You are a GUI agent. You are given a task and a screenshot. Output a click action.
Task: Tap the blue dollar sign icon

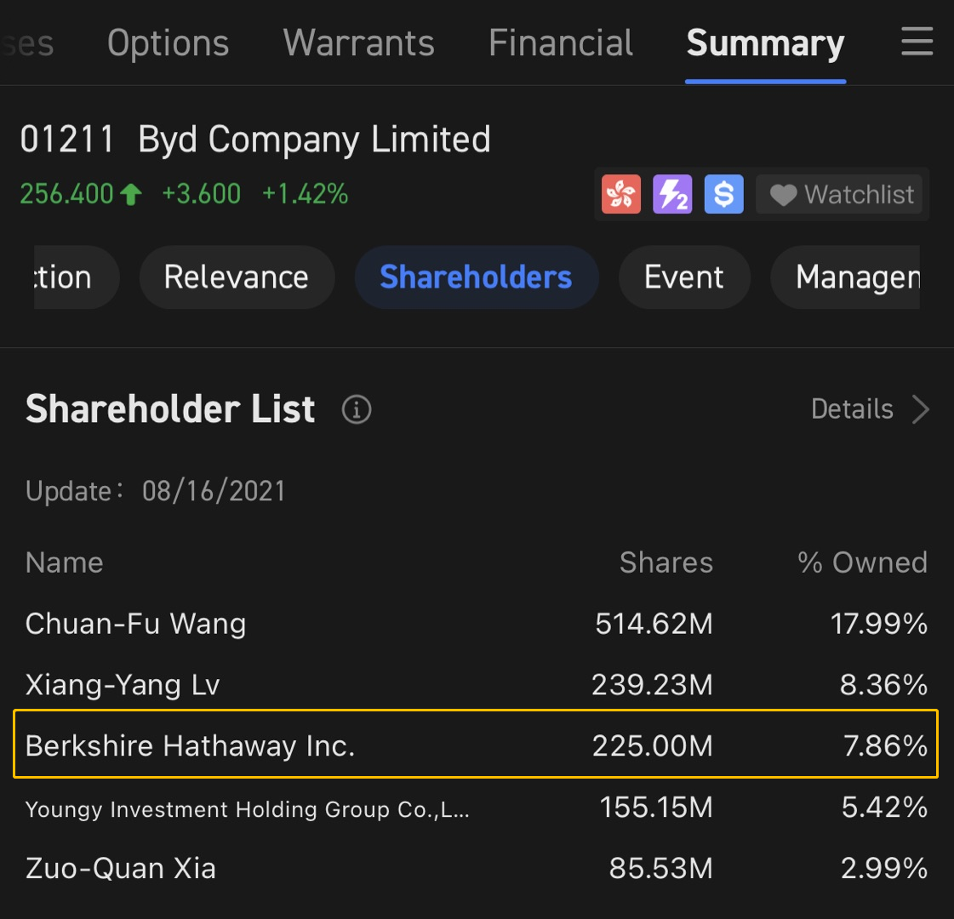[x=723, y=194]
